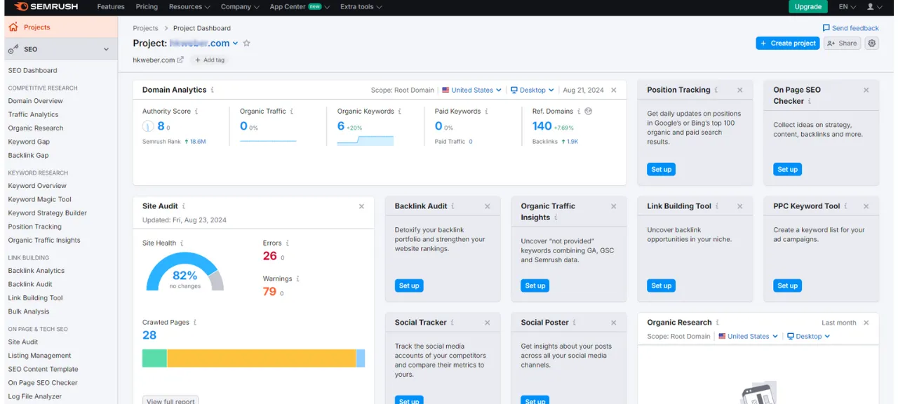
Task: Click the Send feedback chat icon
Action: pyautogui.click(x=826, y=28)
